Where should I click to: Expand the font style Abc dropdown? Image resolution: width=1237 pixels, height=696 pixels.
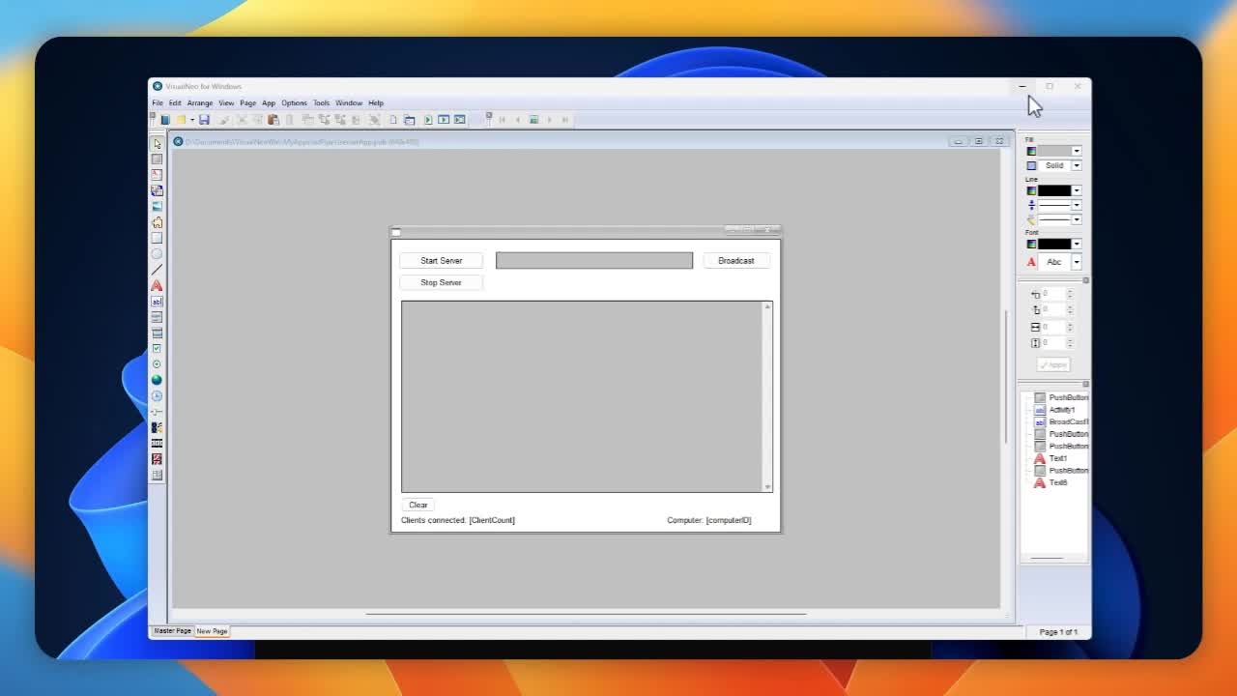[1077, 262]
